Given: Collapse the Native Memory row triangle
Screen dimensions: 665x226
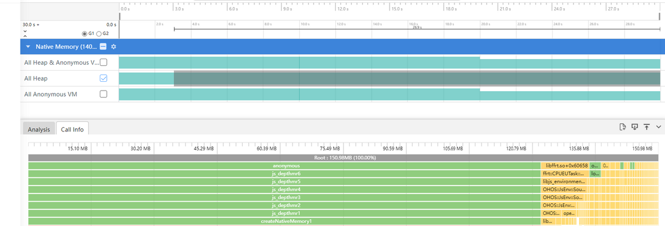Looking at the screenshot, I should pos(28,47).
